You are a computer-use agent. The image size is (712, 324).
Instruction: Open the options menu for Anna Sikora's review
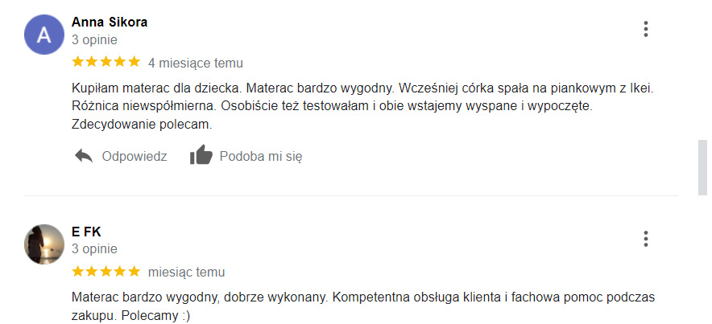pos(645,29)
